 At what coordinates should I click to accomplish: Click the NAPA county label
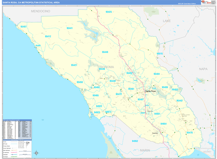204,68
